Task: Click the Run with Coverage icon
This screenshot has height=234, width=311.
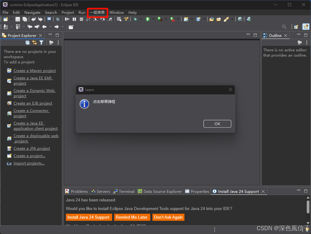Action: tap(160, 19)
